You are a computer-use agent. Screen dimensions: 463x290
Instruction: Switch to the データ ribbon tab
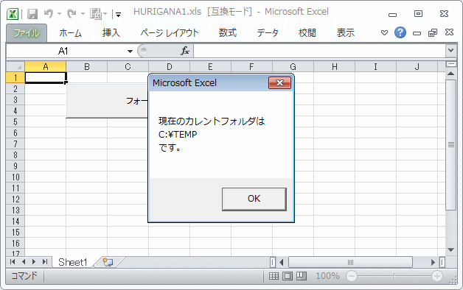(268, 33)
